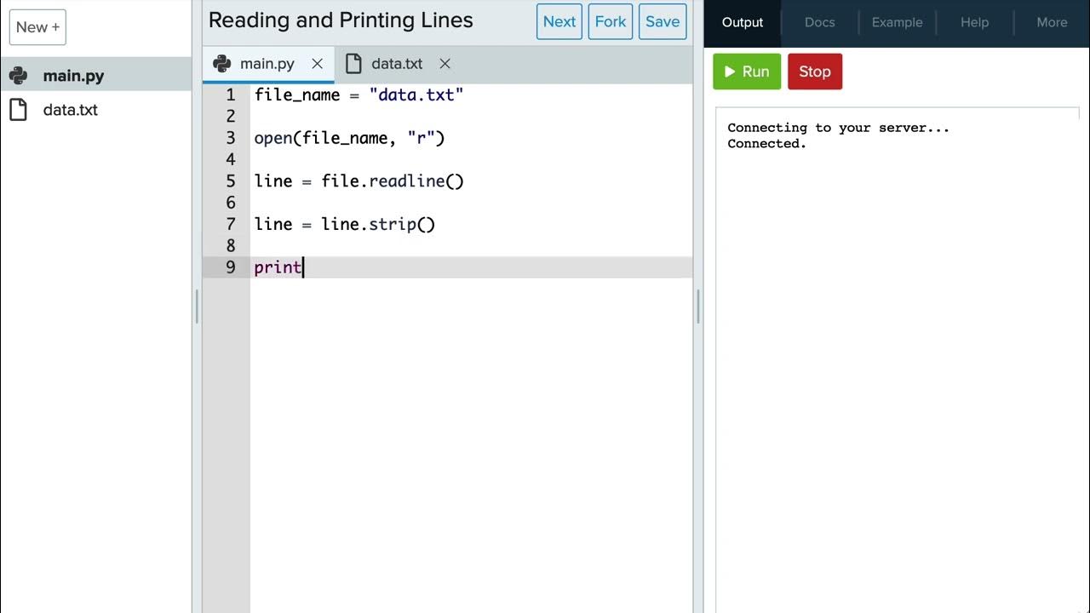
Task: Save the current code
Action: pos(663,22)
